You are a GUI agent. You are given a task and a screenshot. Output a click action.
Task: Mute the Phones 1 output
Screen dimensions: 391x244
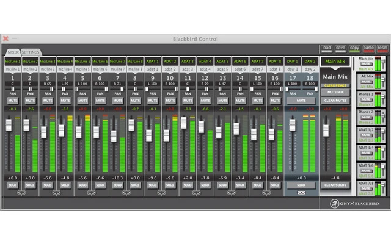[366, 99]
